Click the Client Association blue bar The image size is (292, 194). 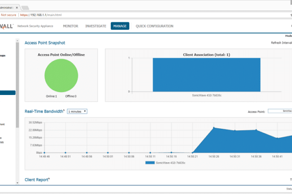(x=207, y=75)
